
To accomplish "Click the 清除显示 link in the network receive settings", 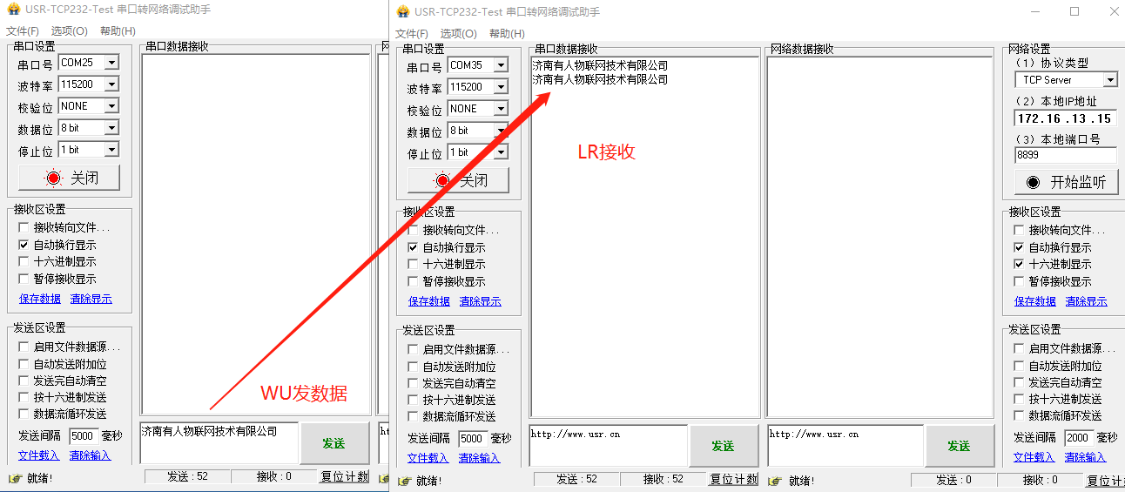I will coord(1086,301).
